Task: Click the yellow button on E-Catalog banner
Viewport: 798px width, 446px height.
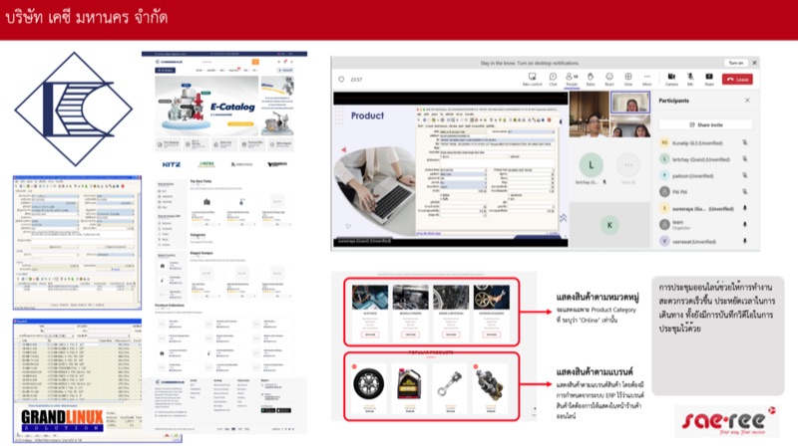Action: (x=240, y=123)
